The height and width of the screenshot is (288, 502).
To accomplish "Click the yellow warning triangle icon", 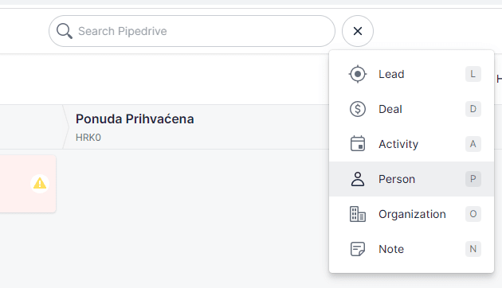I will [40, 184].
